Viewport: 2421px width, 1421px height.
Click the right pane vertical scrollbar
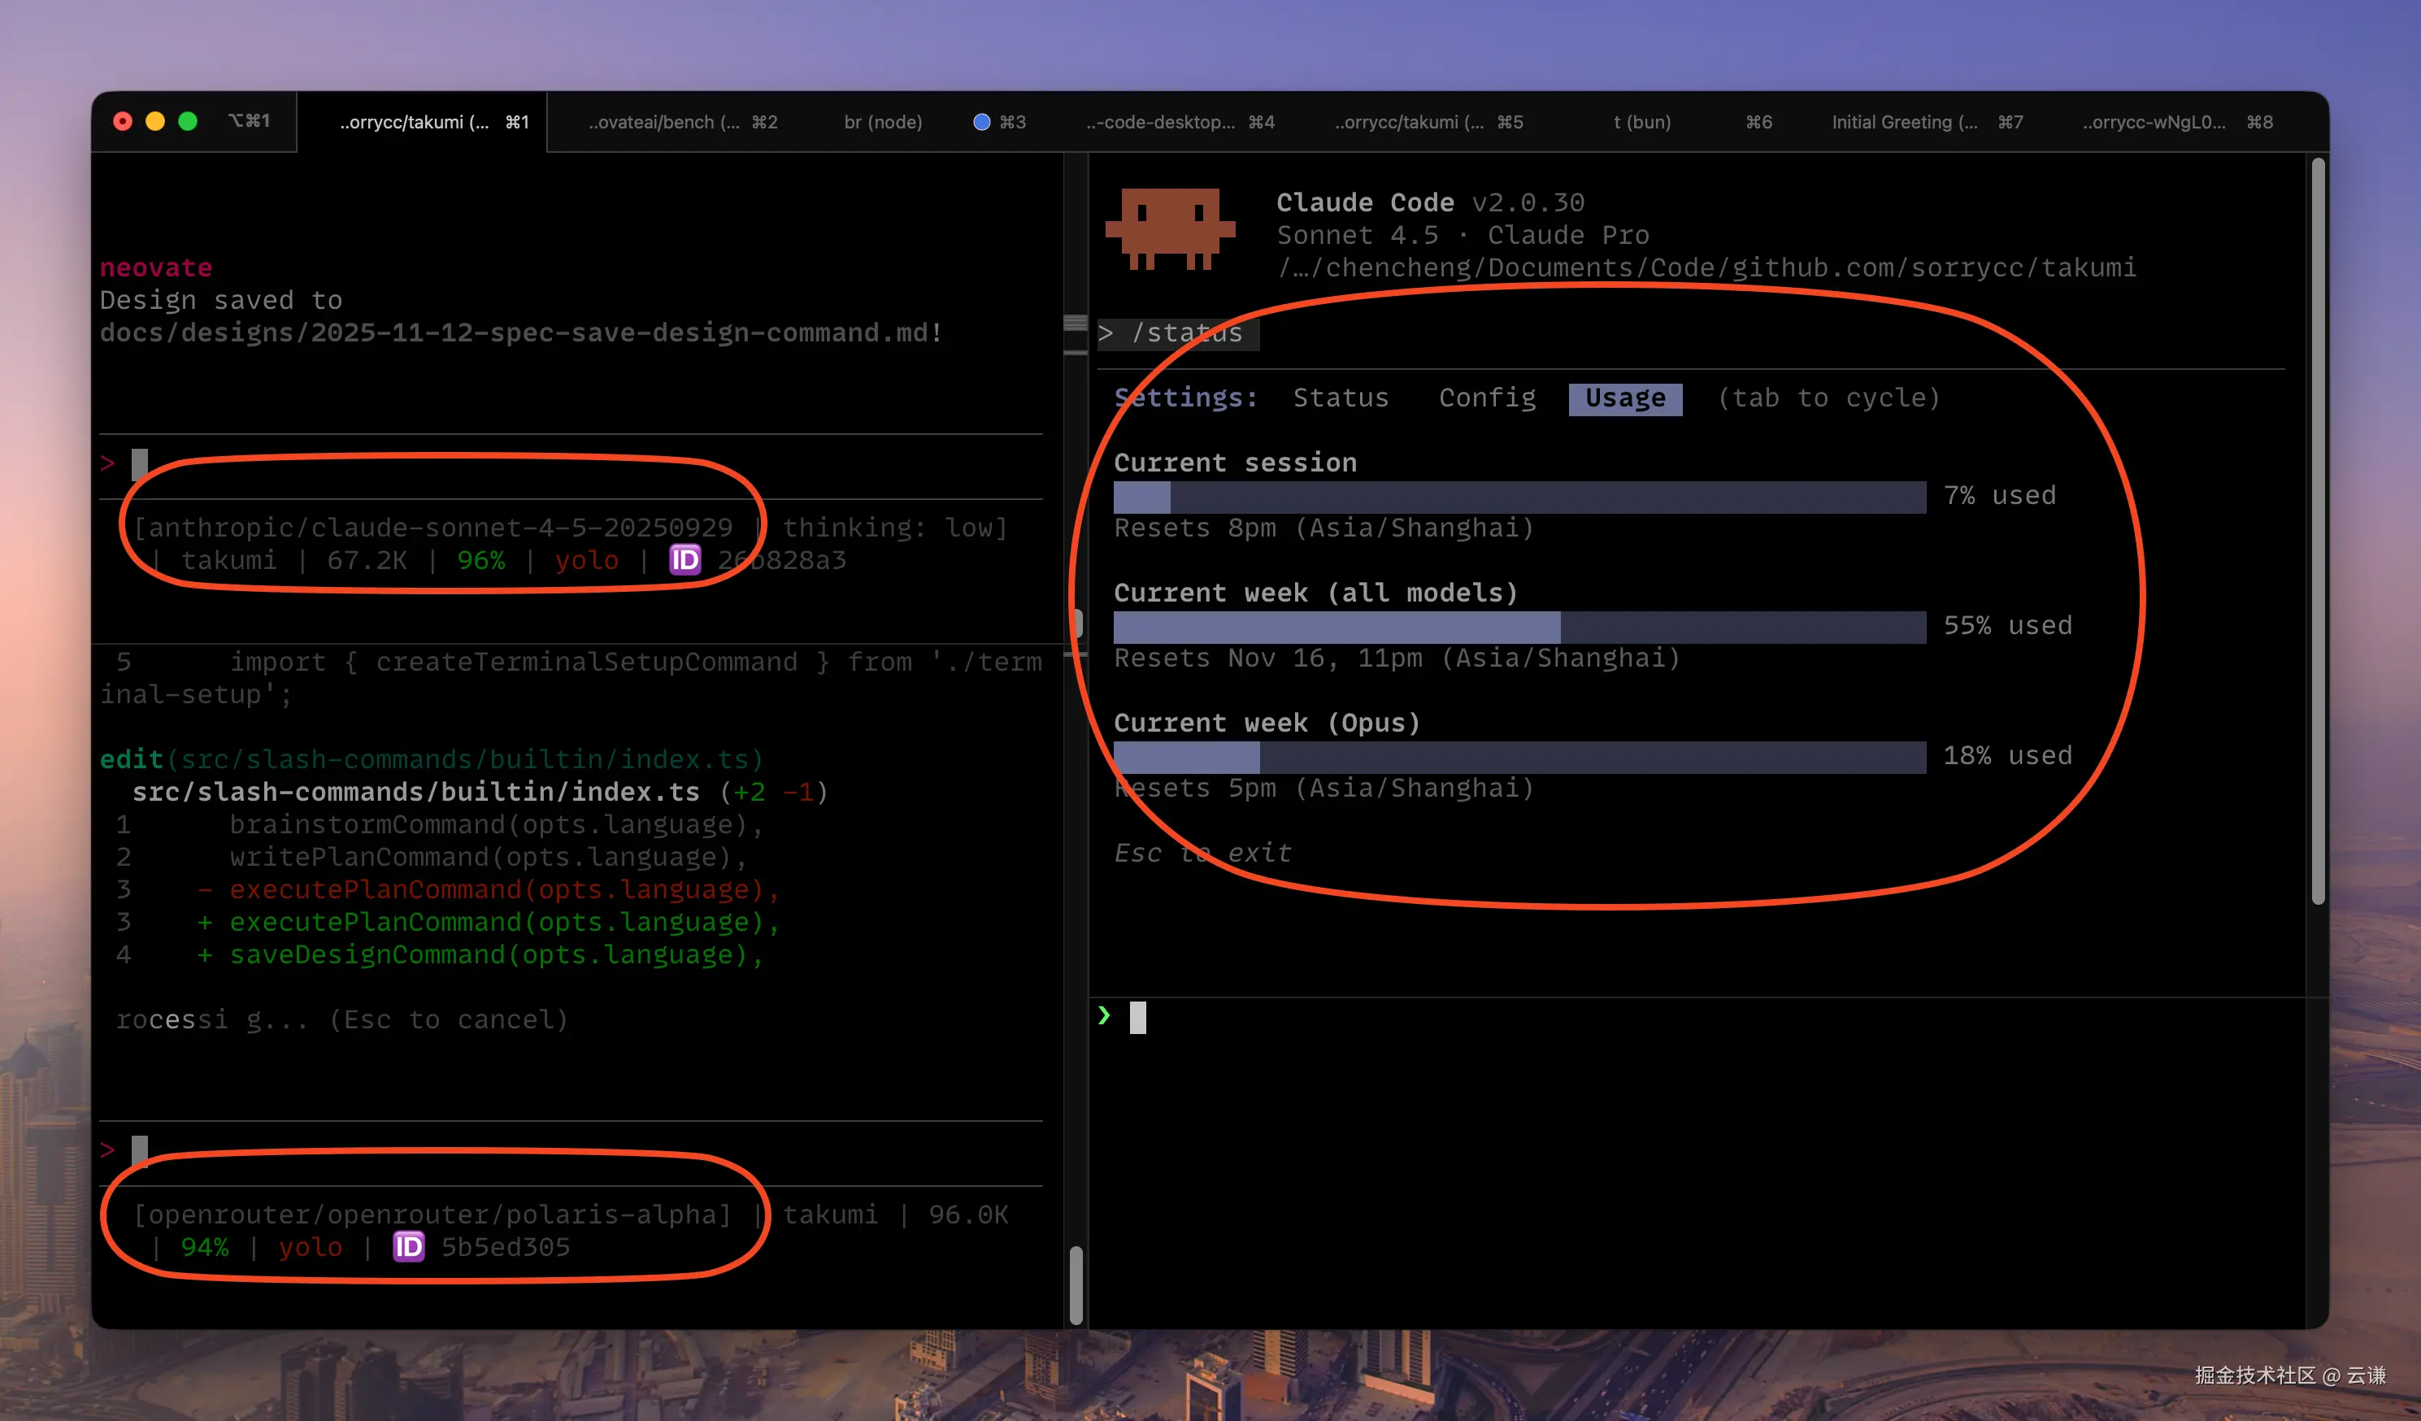pyautogui.click(x=2317, y=530)
